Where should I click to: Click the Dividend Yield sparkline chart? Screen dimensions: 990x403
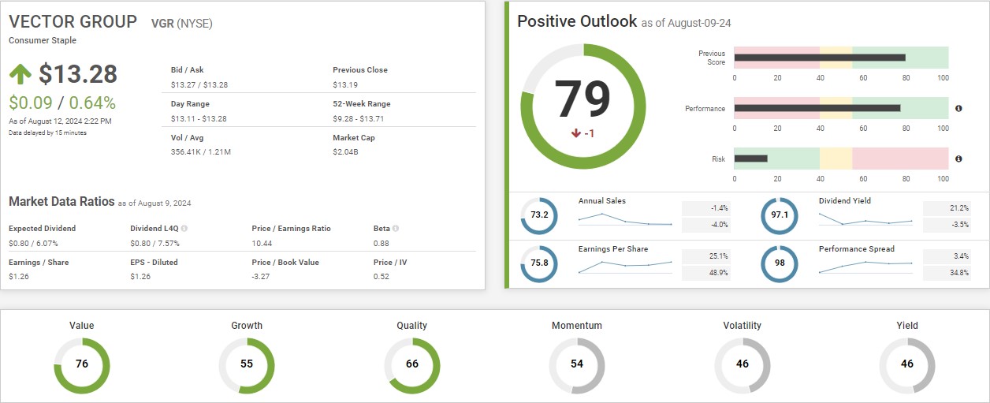[865, 218]
